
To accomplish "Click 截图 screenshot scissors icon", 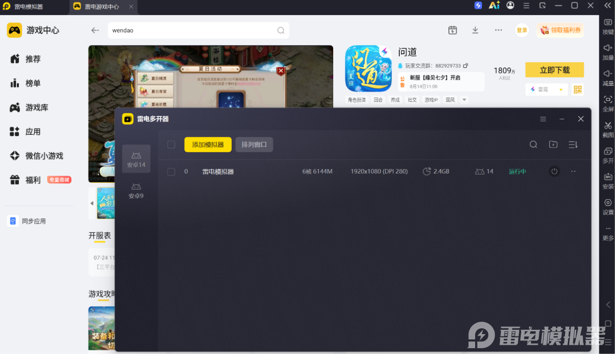I will (x=608, y=129).
